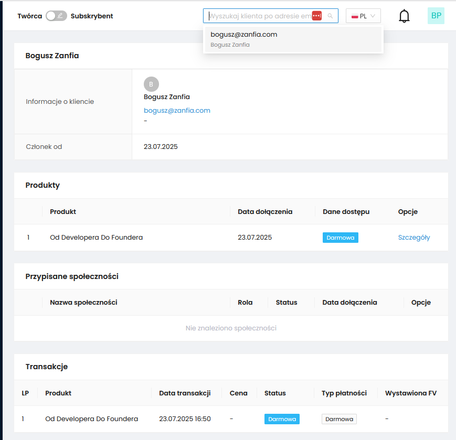Click the search magnifier icon
The width and height of the screenshot is (456, 440).
[x=330, y=16]
